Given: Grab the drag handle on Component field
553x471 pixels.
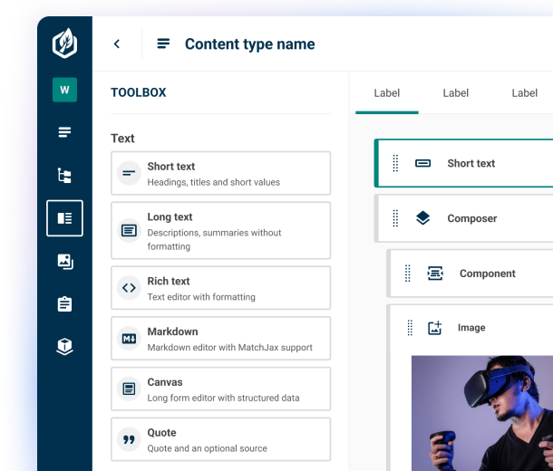Looking at the screenshot, I should pyautogui.click(x=408, y=274).
